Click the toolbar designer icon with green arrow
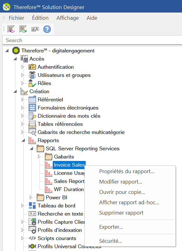 coord(23,29)
